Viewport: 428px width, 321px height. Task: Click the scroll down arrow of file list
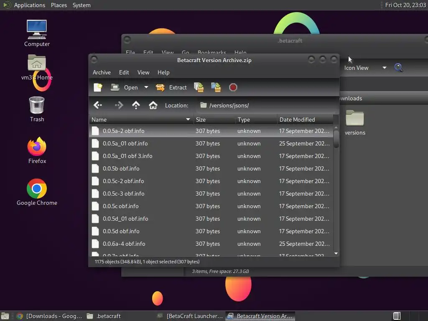coord(336,254)
